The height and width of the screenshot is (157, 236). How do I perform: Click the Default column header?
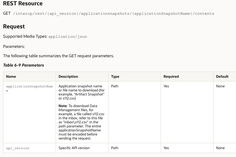(x=222, y=76)
